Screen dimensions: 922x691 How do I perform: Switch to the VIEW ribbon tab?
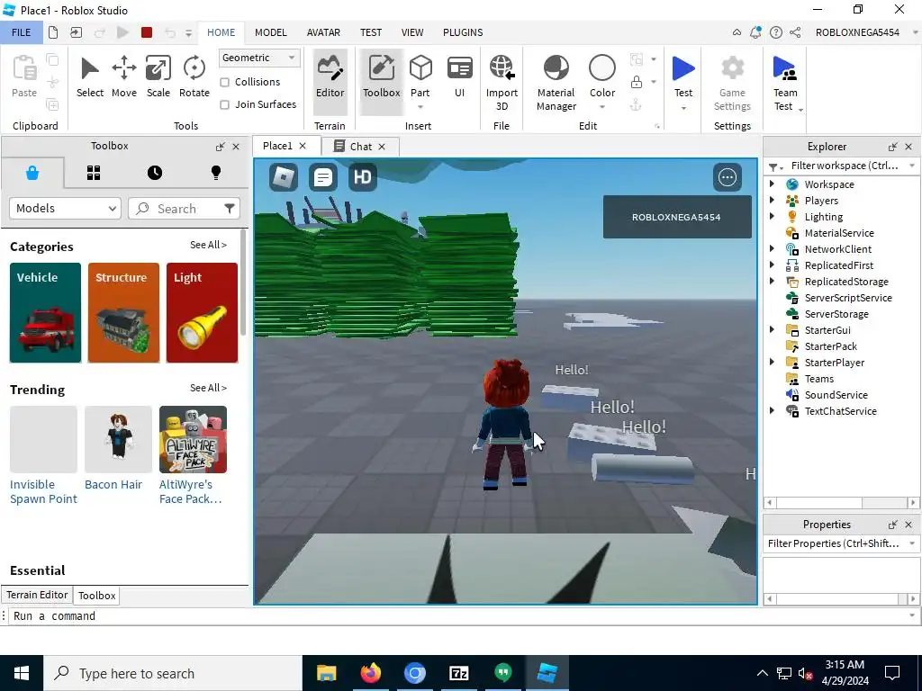(412, 32)
